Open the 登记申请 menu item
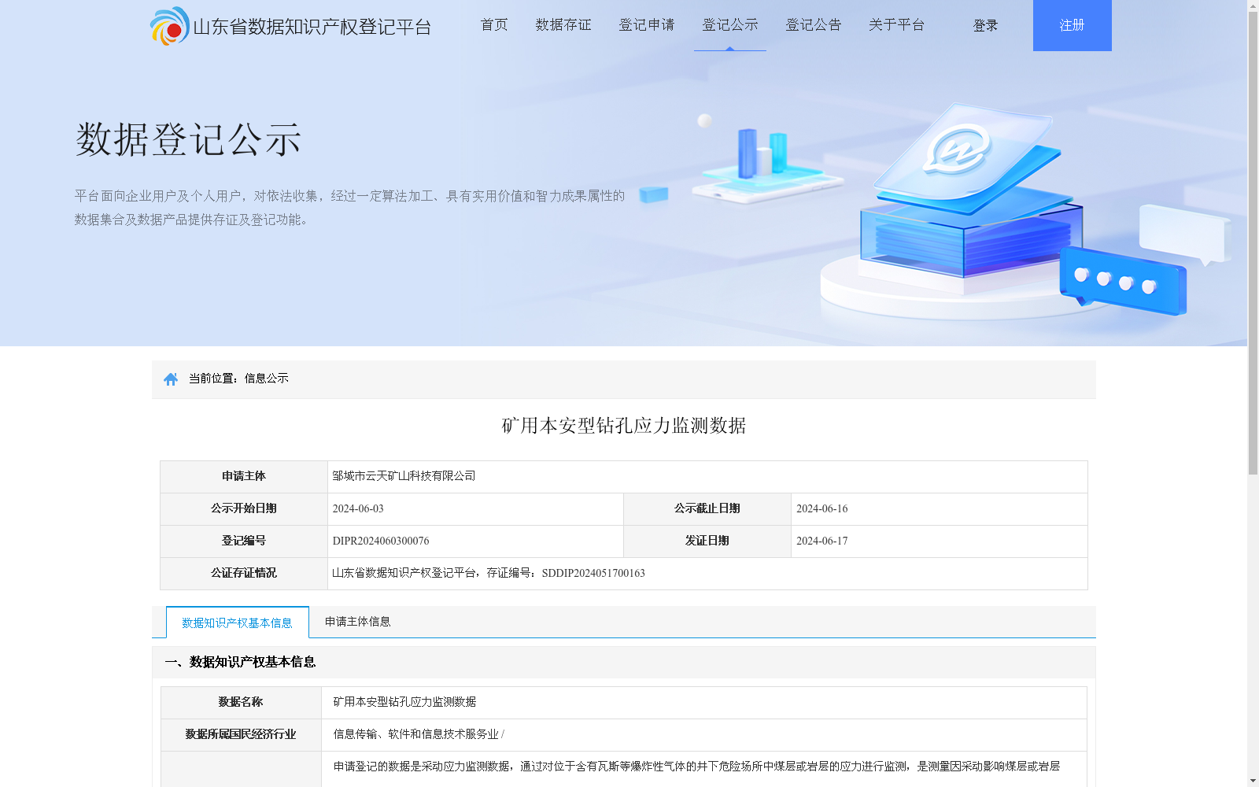The height and width of the screenshot is (787, 1259). point(647,24)
